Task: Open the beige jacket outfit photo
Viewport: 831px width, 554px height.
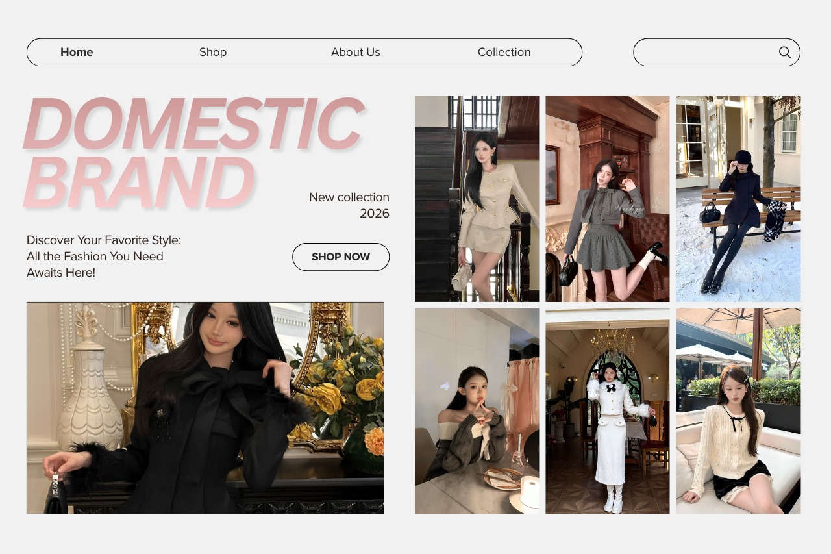Action: (x=477, y=199)
